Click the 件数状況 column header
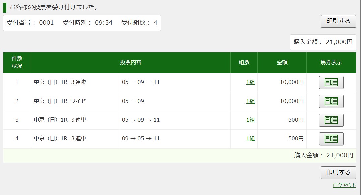Viewport: 361px width, 195px height. pos(17,63)
